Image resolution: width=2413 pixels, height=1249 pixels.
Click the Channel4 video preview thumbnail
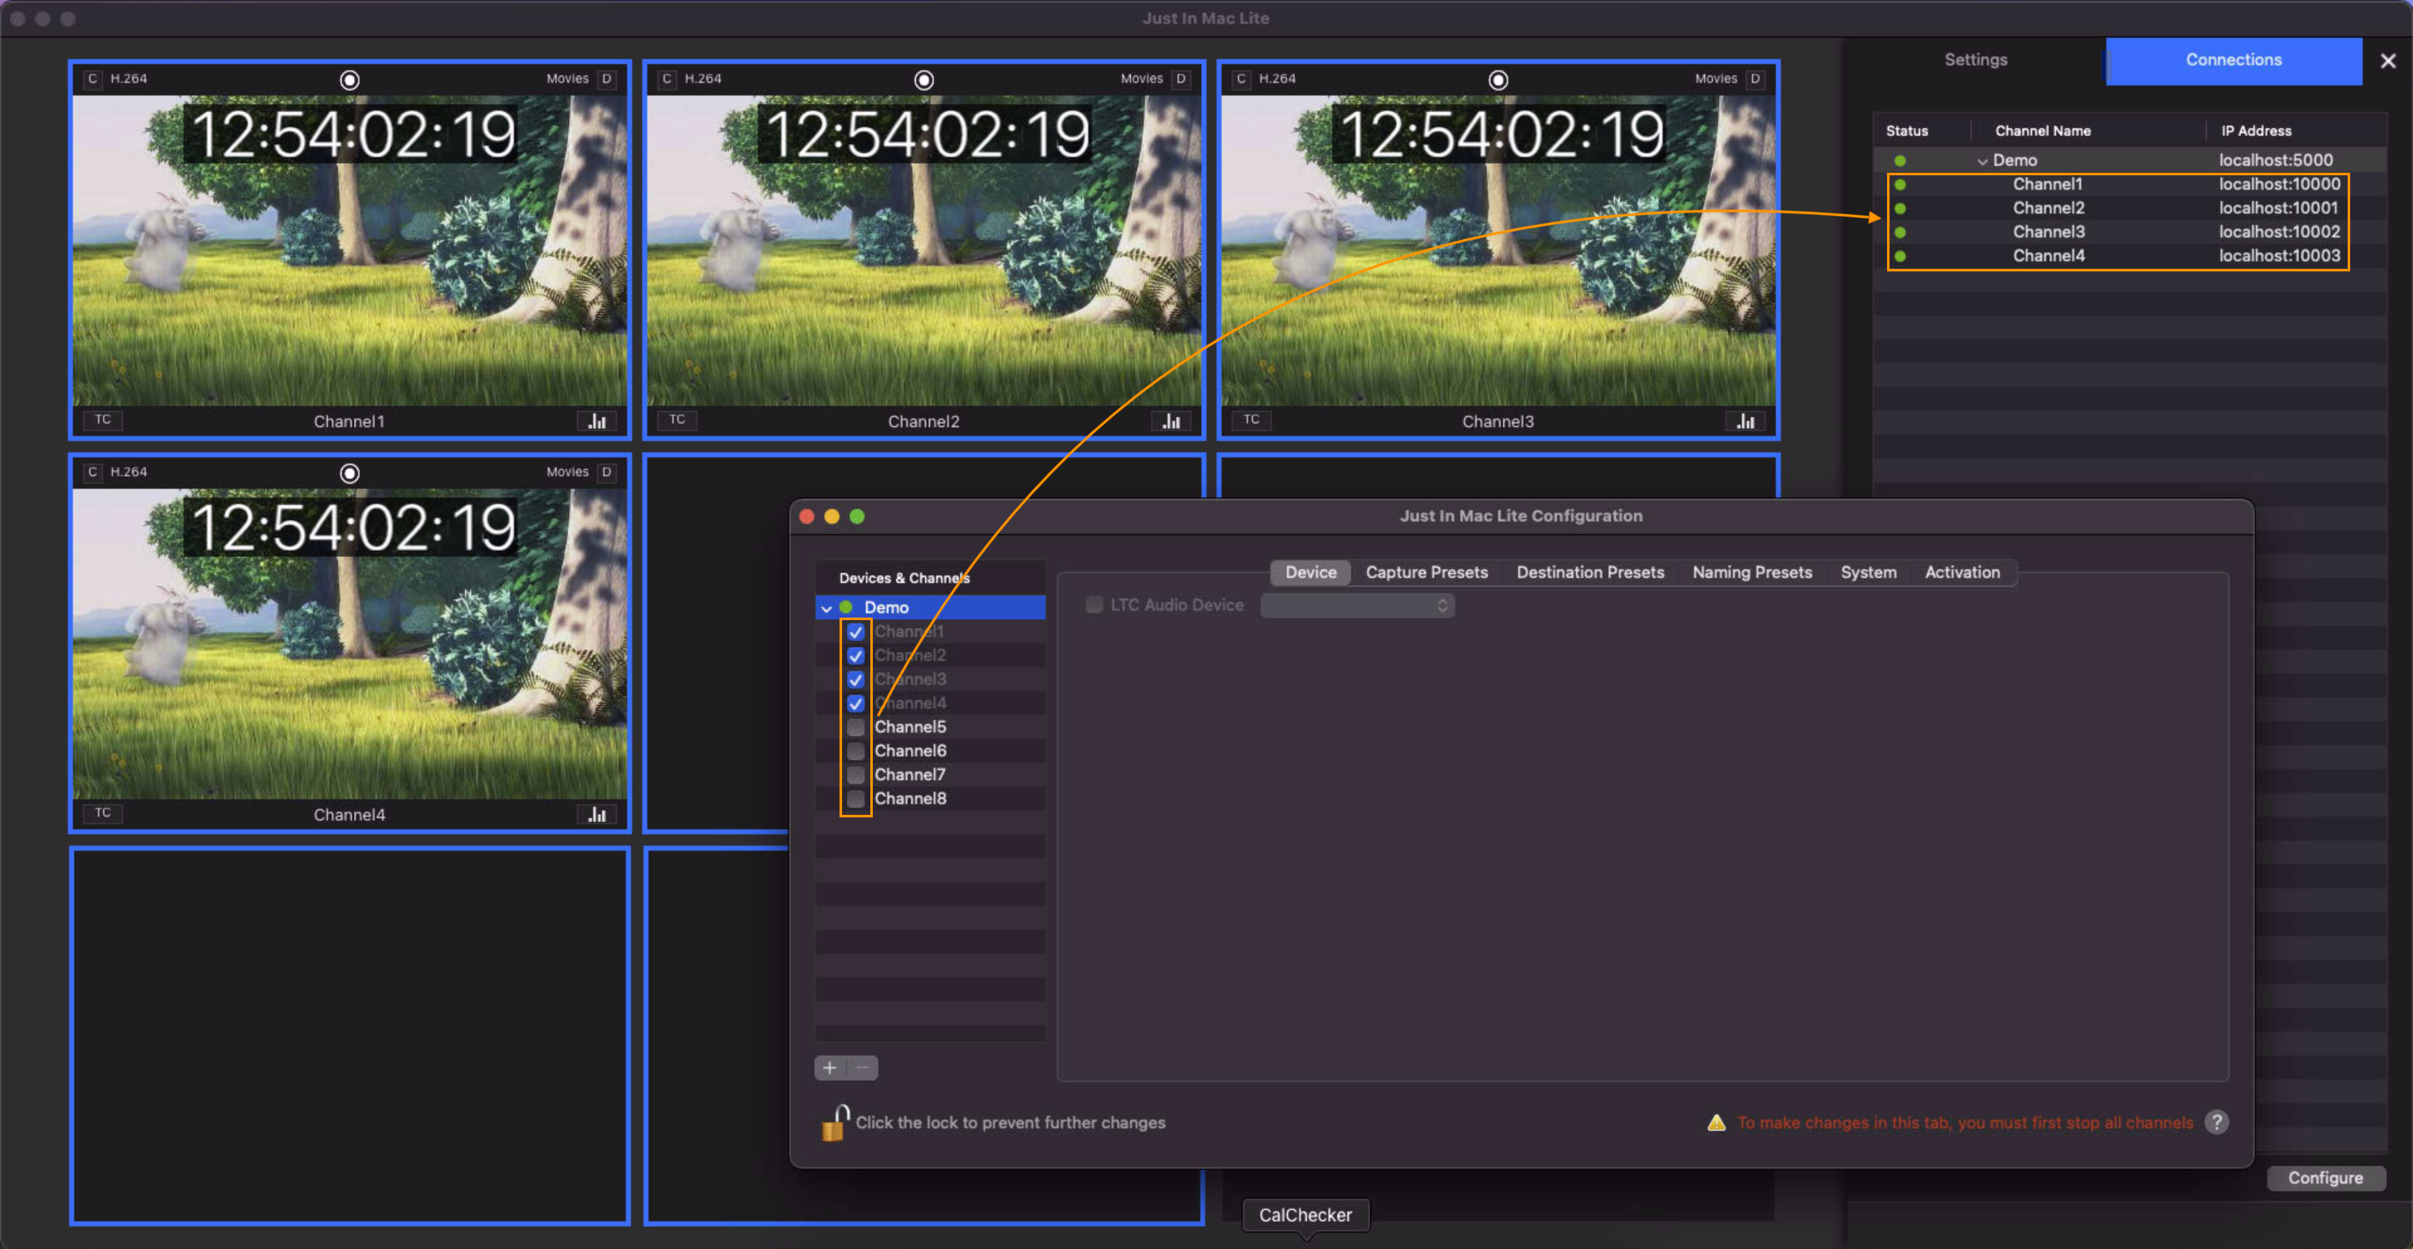[349, 643]
